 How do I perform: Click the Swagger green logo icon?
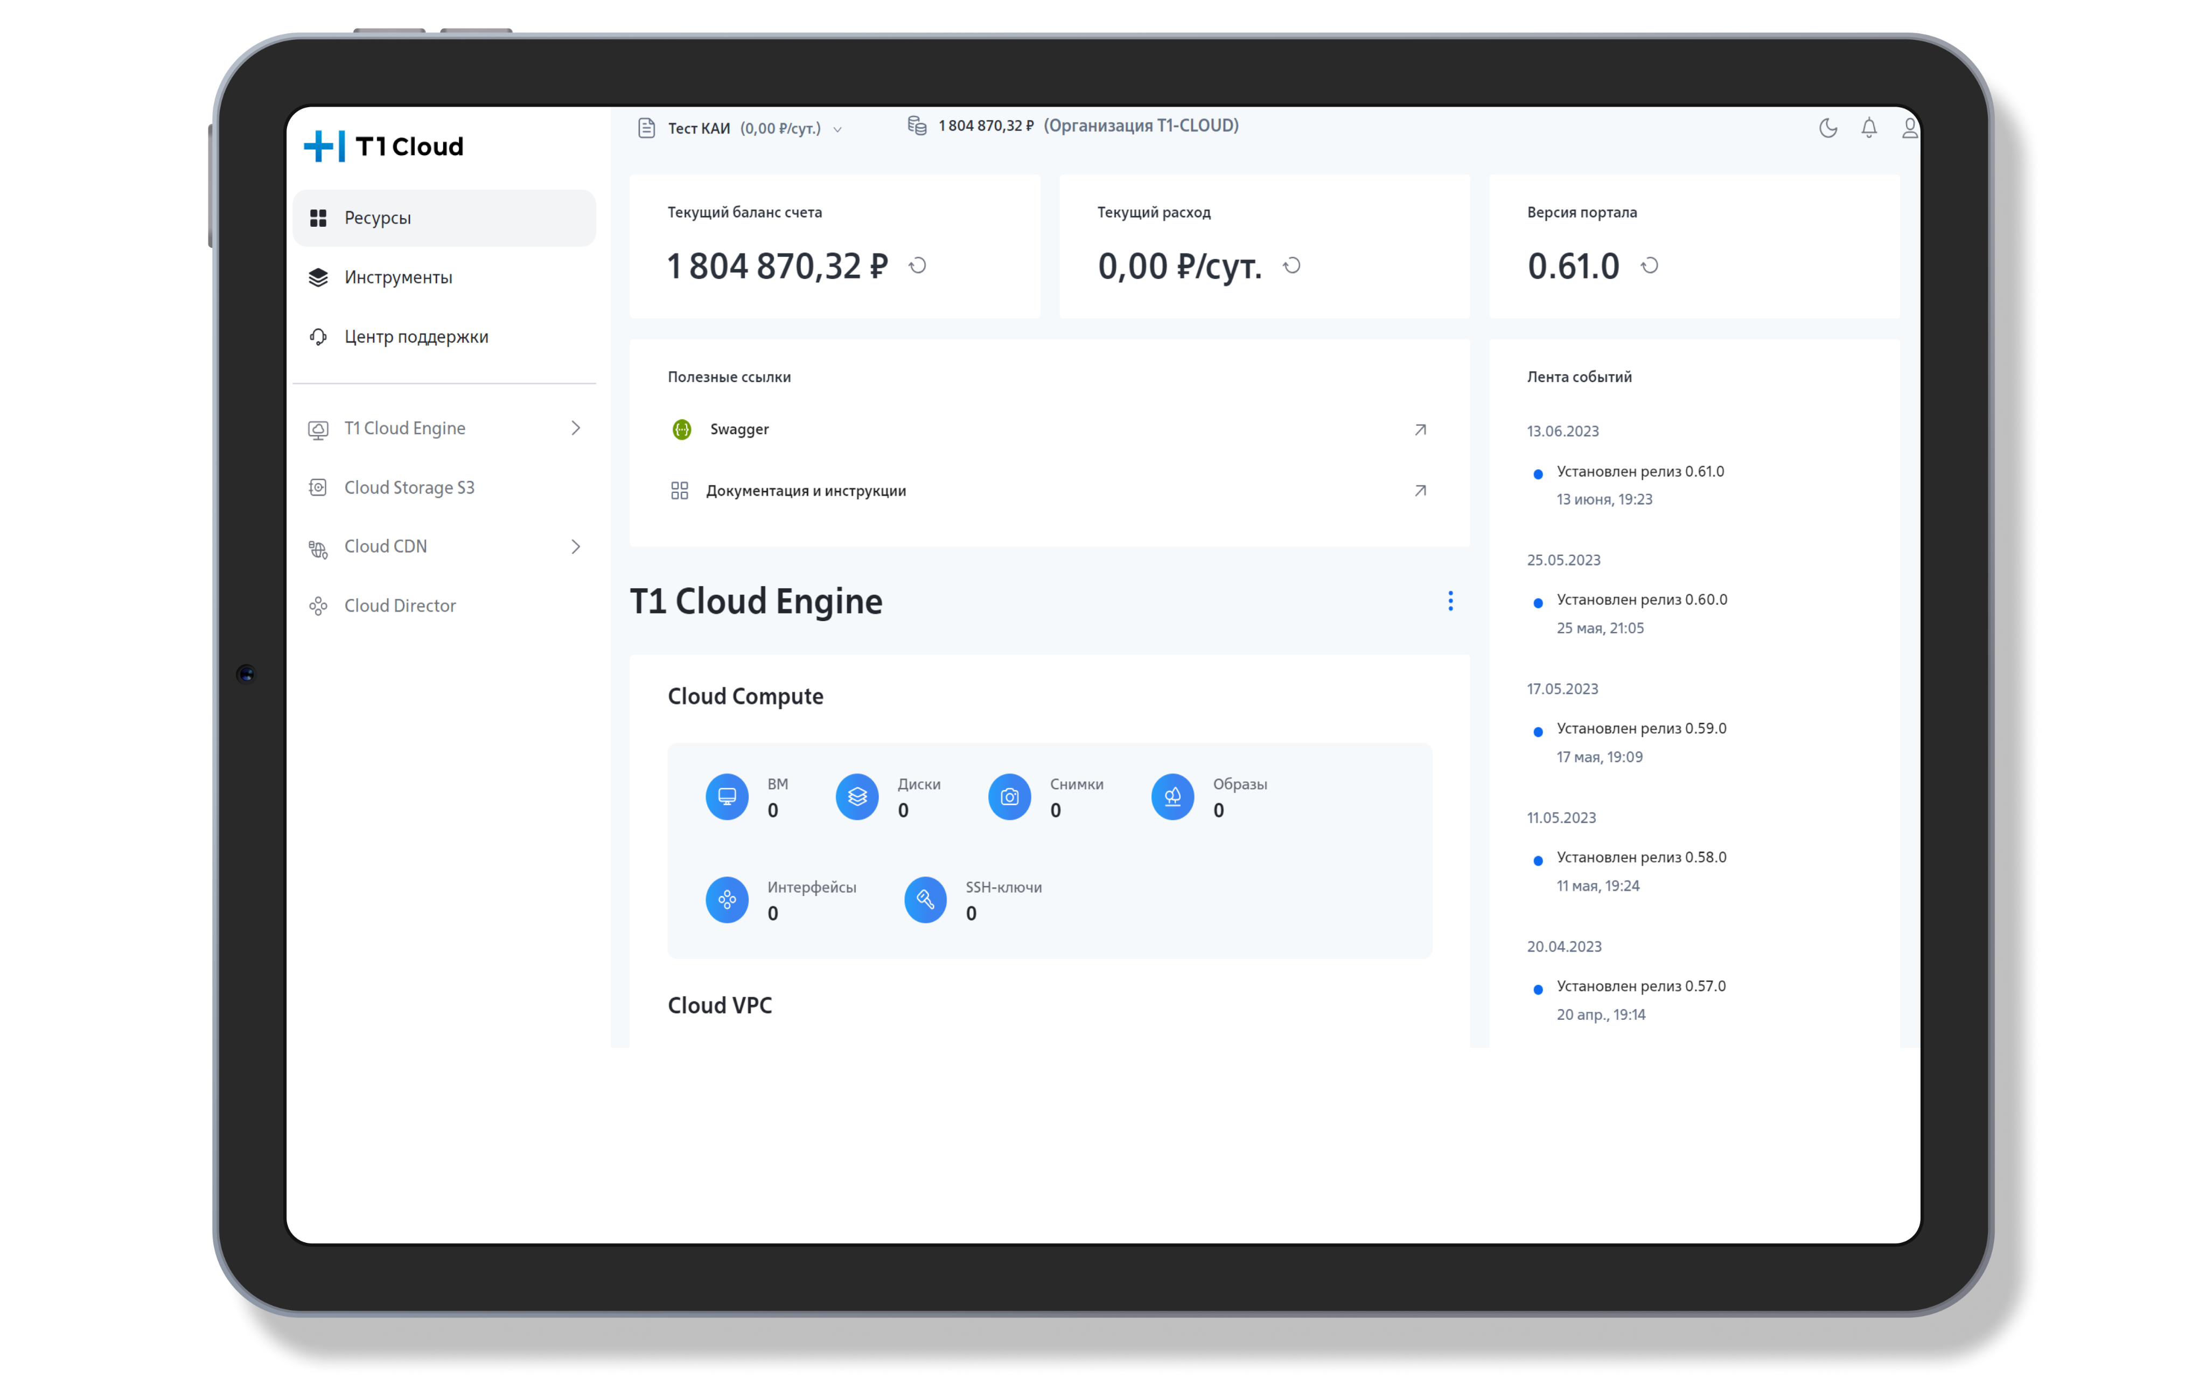coord(681,429)
